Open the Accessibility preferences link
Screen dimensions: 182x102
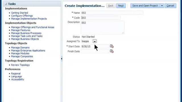18,79
